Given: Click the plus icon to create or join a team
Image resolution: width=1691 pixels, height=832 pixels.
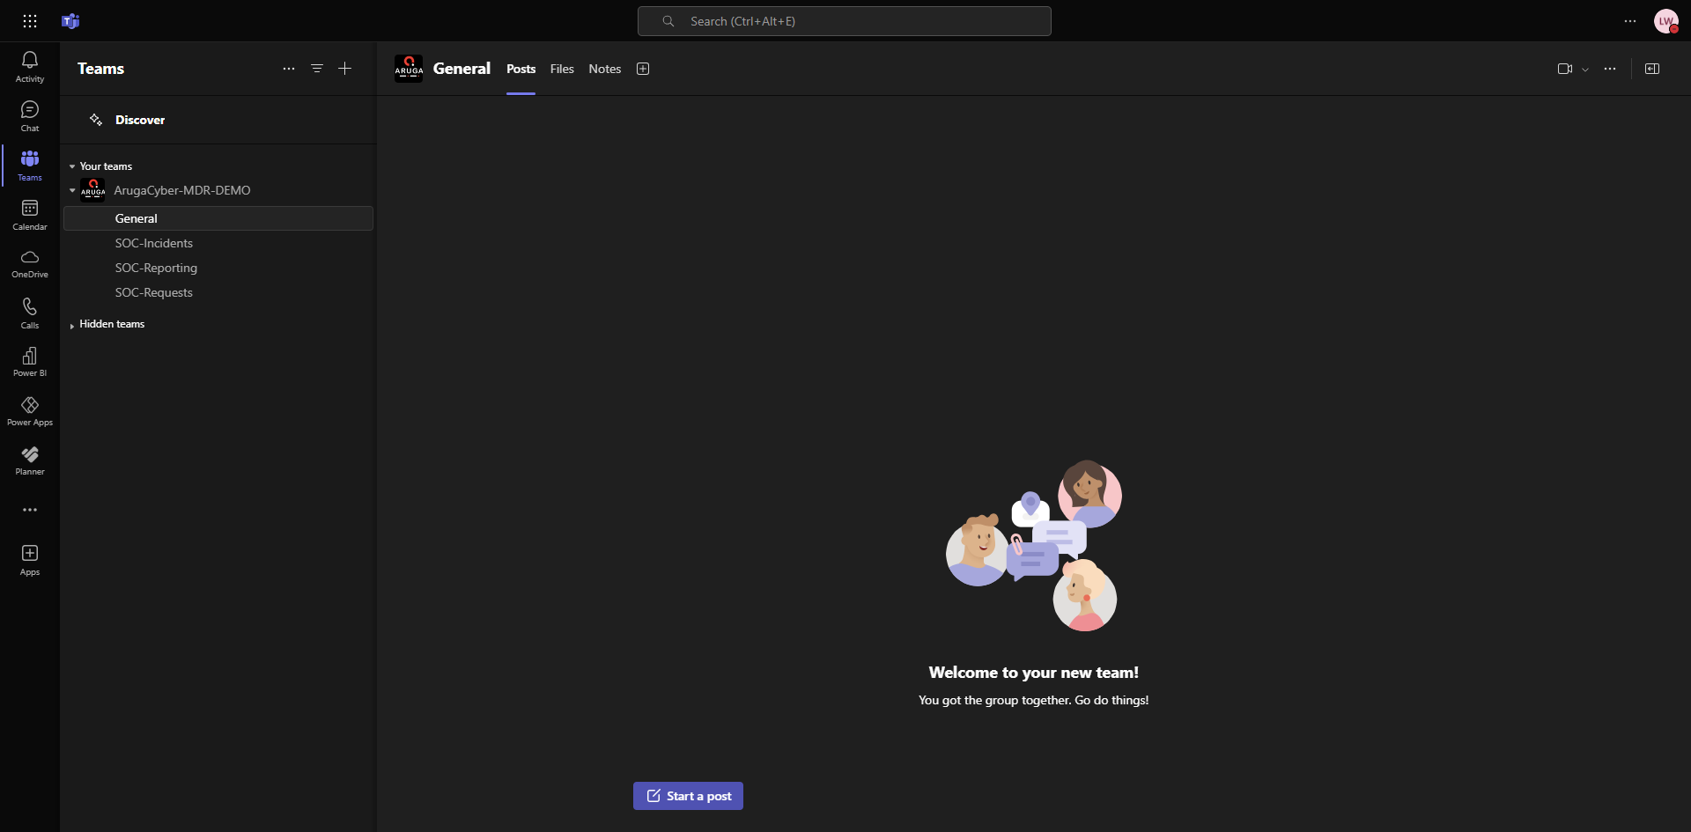Looking at the screenshot, I should point(345,69).
